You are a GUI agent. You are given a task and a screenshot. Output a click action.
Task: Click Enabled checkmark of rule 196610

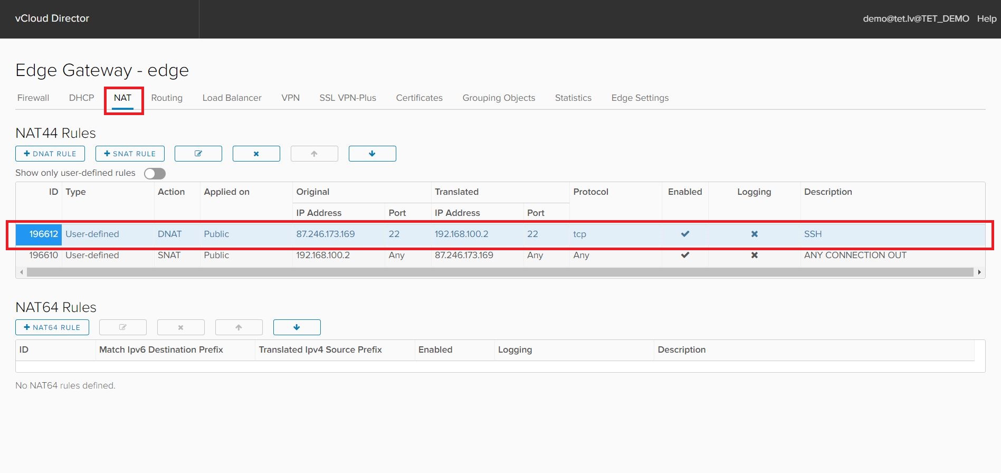click(685, 255)
